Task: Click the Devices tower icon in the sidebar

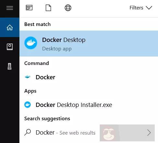Action: (x=10, y=66)
